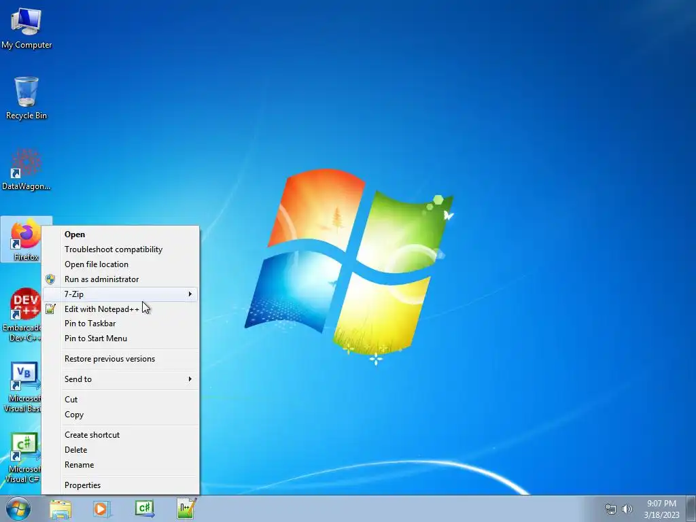Launch Notepad++ from the taskbar
Image resolution: width=696 pixels, height=522 pixels.
coord(186,508)
